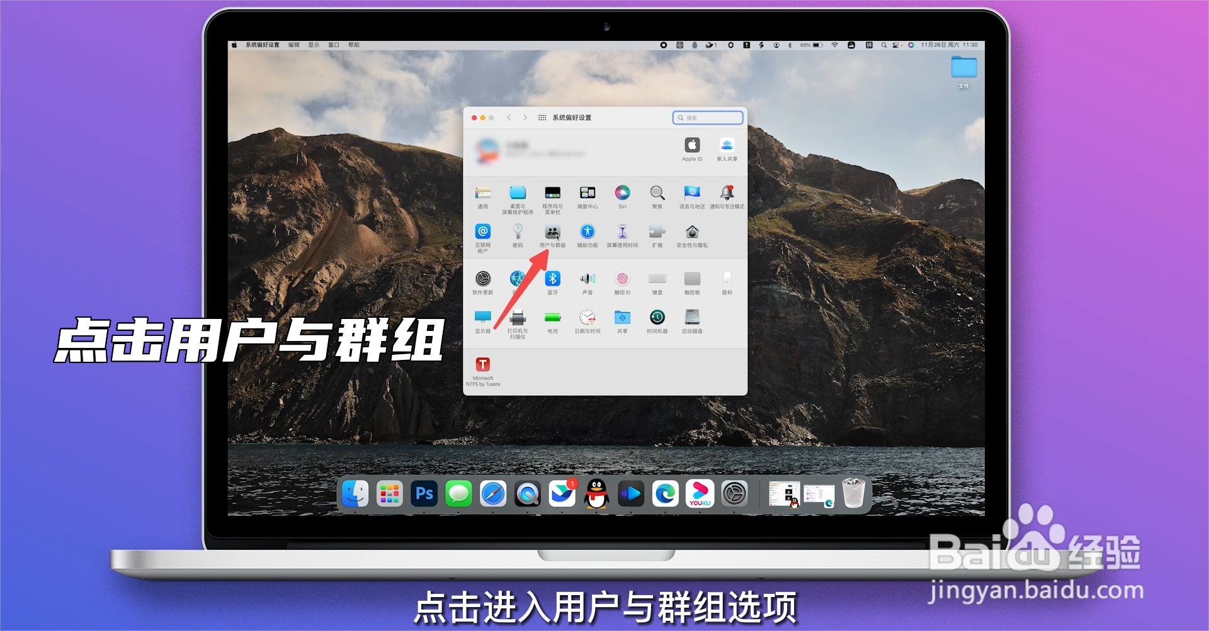Screen dimensions: 1209x631
Task: Open 启动磁盘 preferences
Action: click(691, 317)
